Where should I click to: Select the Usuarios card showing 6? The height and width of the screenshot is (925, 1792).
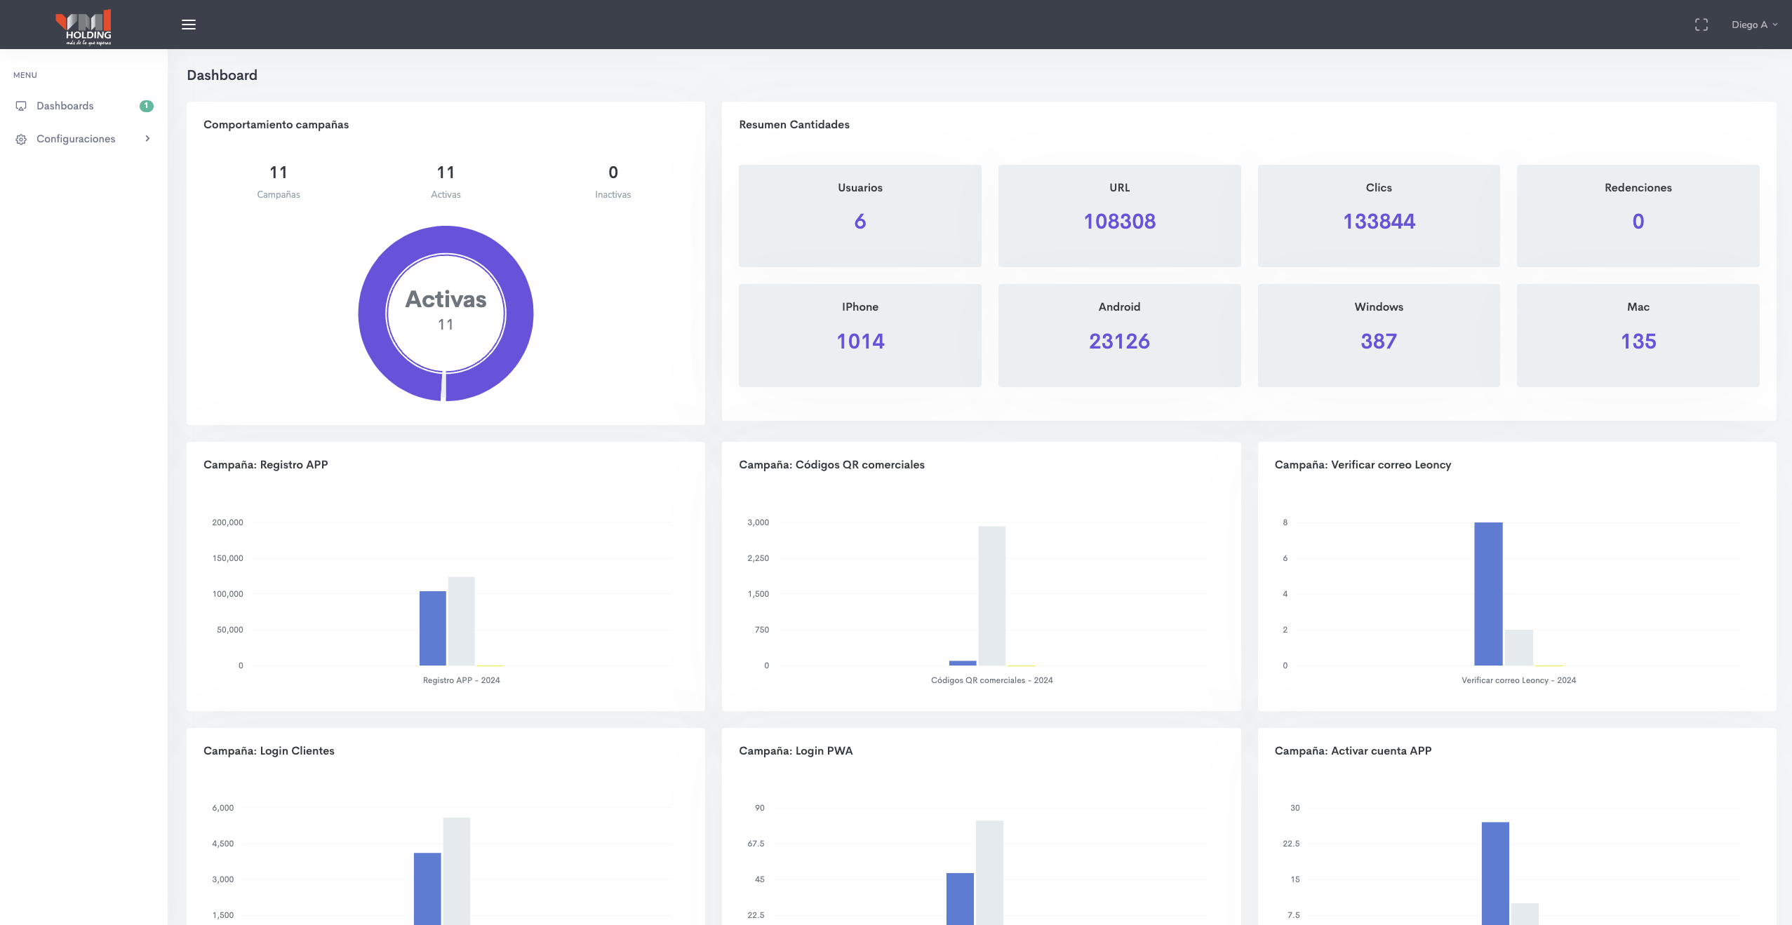[x=860, y=216]
